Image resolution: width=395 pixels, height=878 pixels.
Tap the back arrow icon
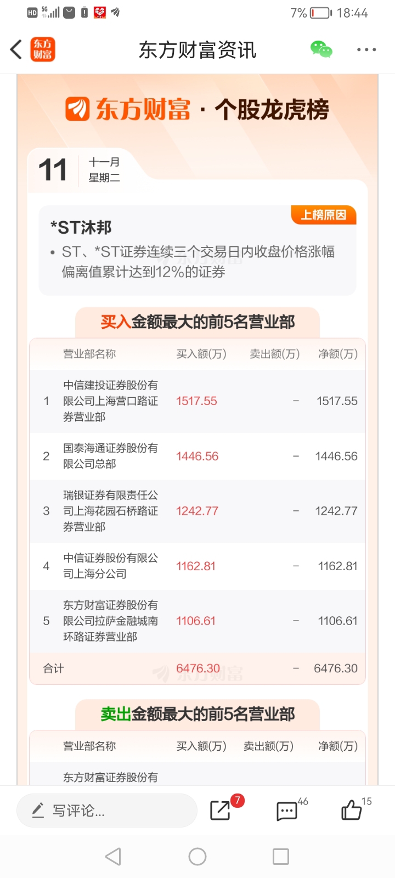16,49
